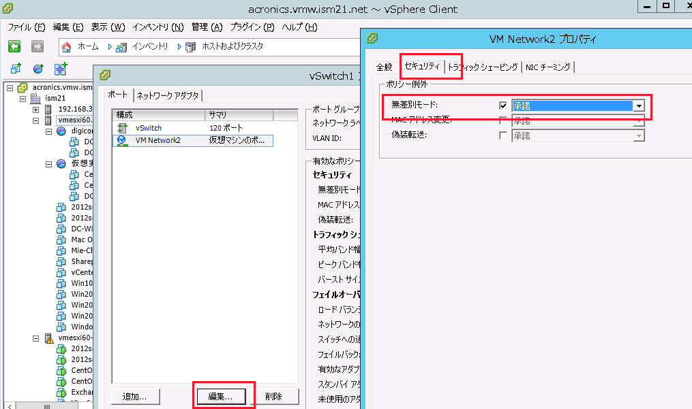The height and width of the screenshot is (409, 692).
Task: Collapse the 仮想 resource pool node
Action: point(48,164)
